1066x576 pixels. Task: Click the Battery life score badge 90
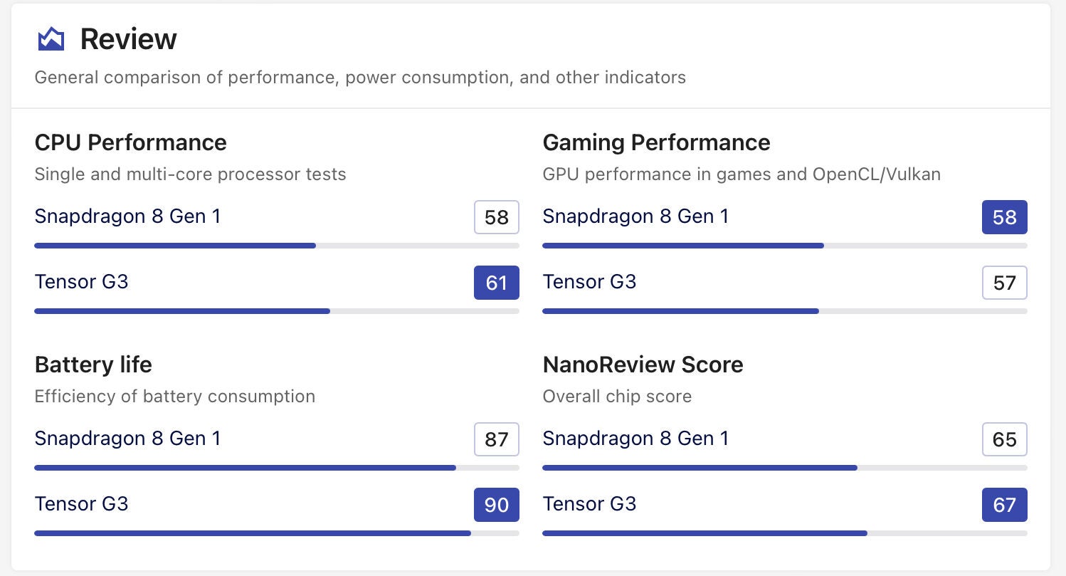tap(496, 505)
